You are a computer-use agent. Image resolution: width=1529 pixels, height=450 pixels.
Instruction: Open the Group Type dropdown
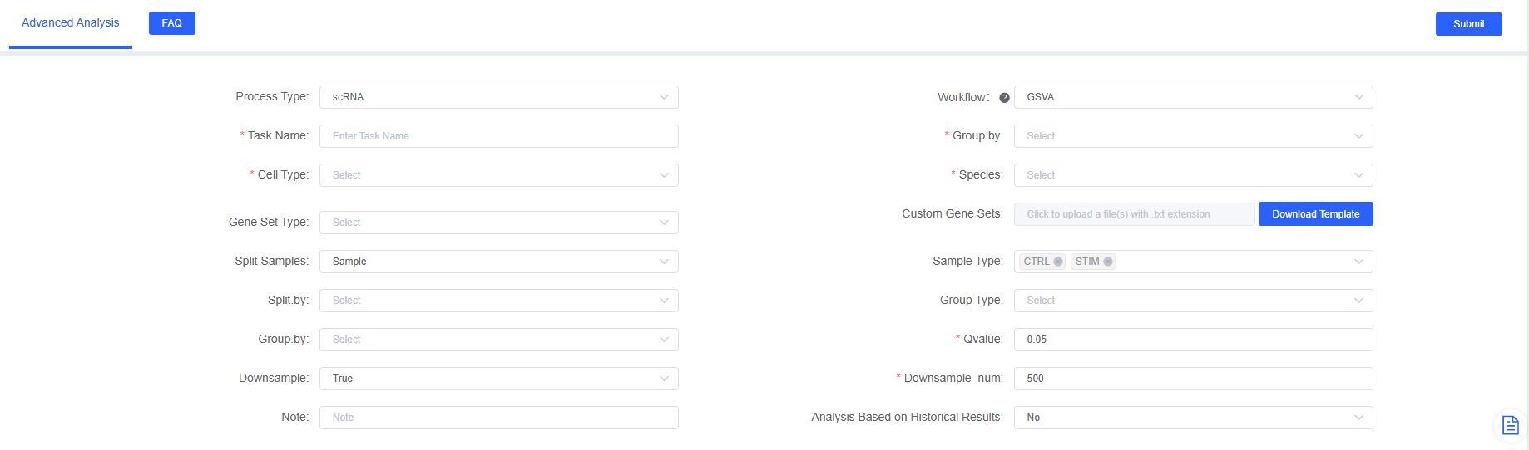1192,301
